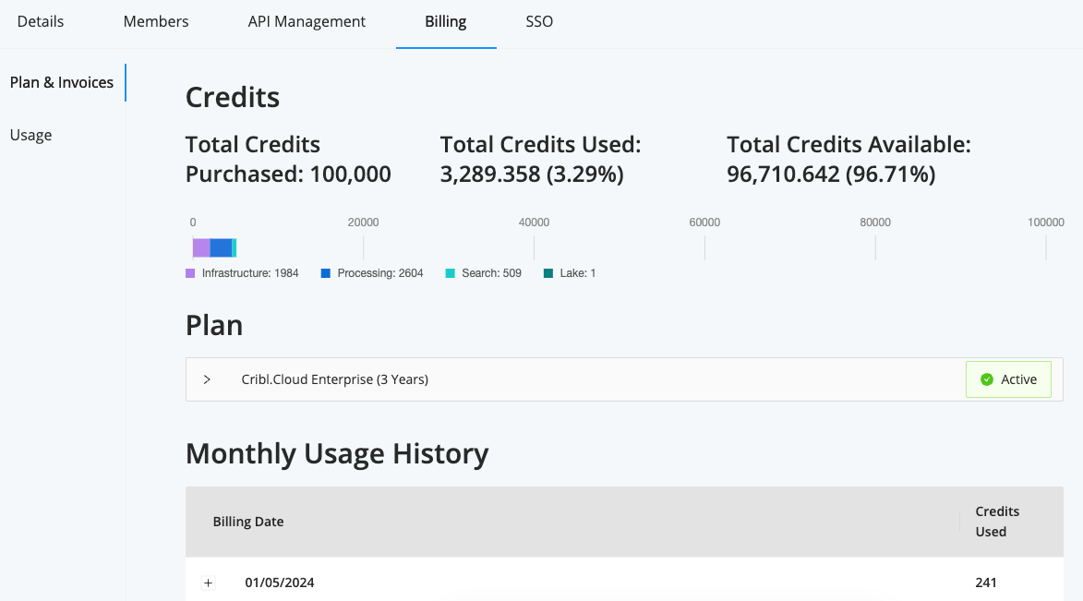Expand the Cribl.Cloud Enterprise plan details
This screenshot has width=1083, height=601.
[x=207, y=379]
